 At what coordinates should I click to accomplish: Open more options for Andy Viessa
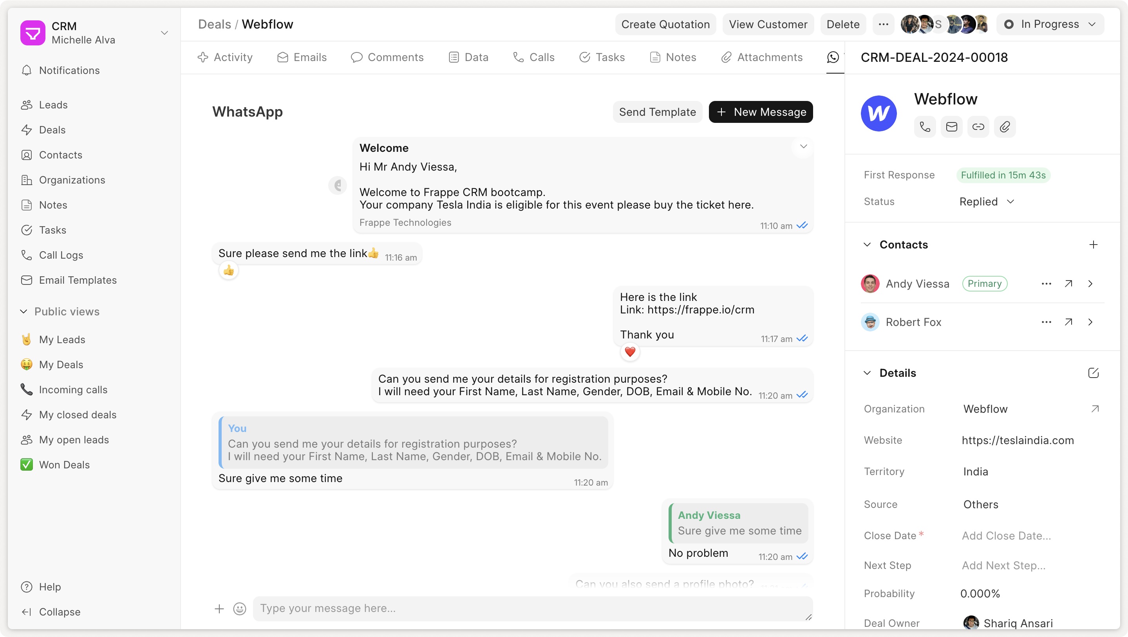1047,284
